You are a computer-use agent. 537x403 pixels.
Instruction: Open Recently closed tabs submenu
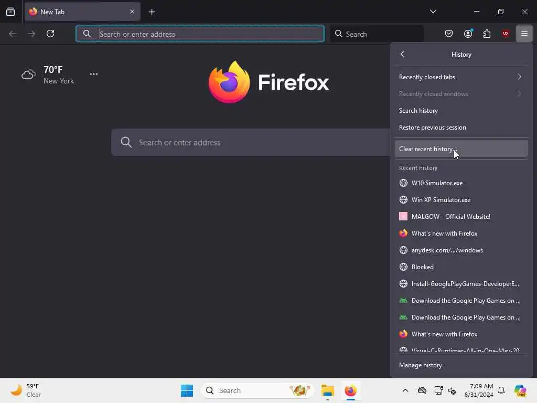click(x=461, y=77)
